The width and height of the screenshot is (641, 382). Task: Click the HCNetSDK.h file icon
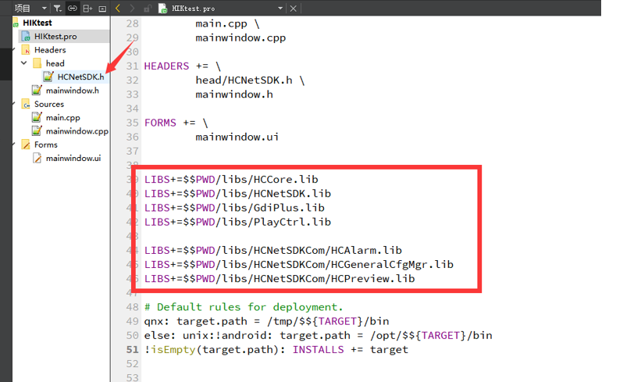click(x=48, y=77)
